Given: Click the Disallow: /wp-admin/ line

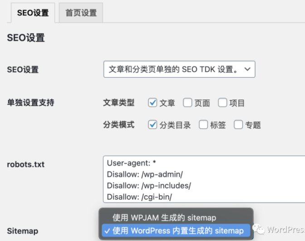Looking at the screenshot, I should pyautogui.click(x=145, y=174).
